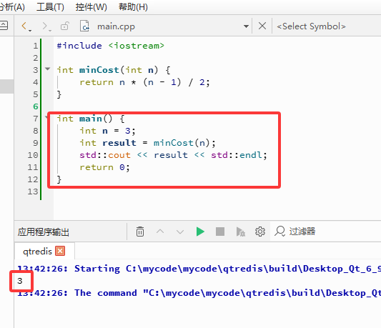Click the int minCost(int n) declaration line
Viewport: 381px width, 328px height.
(114, 70)
